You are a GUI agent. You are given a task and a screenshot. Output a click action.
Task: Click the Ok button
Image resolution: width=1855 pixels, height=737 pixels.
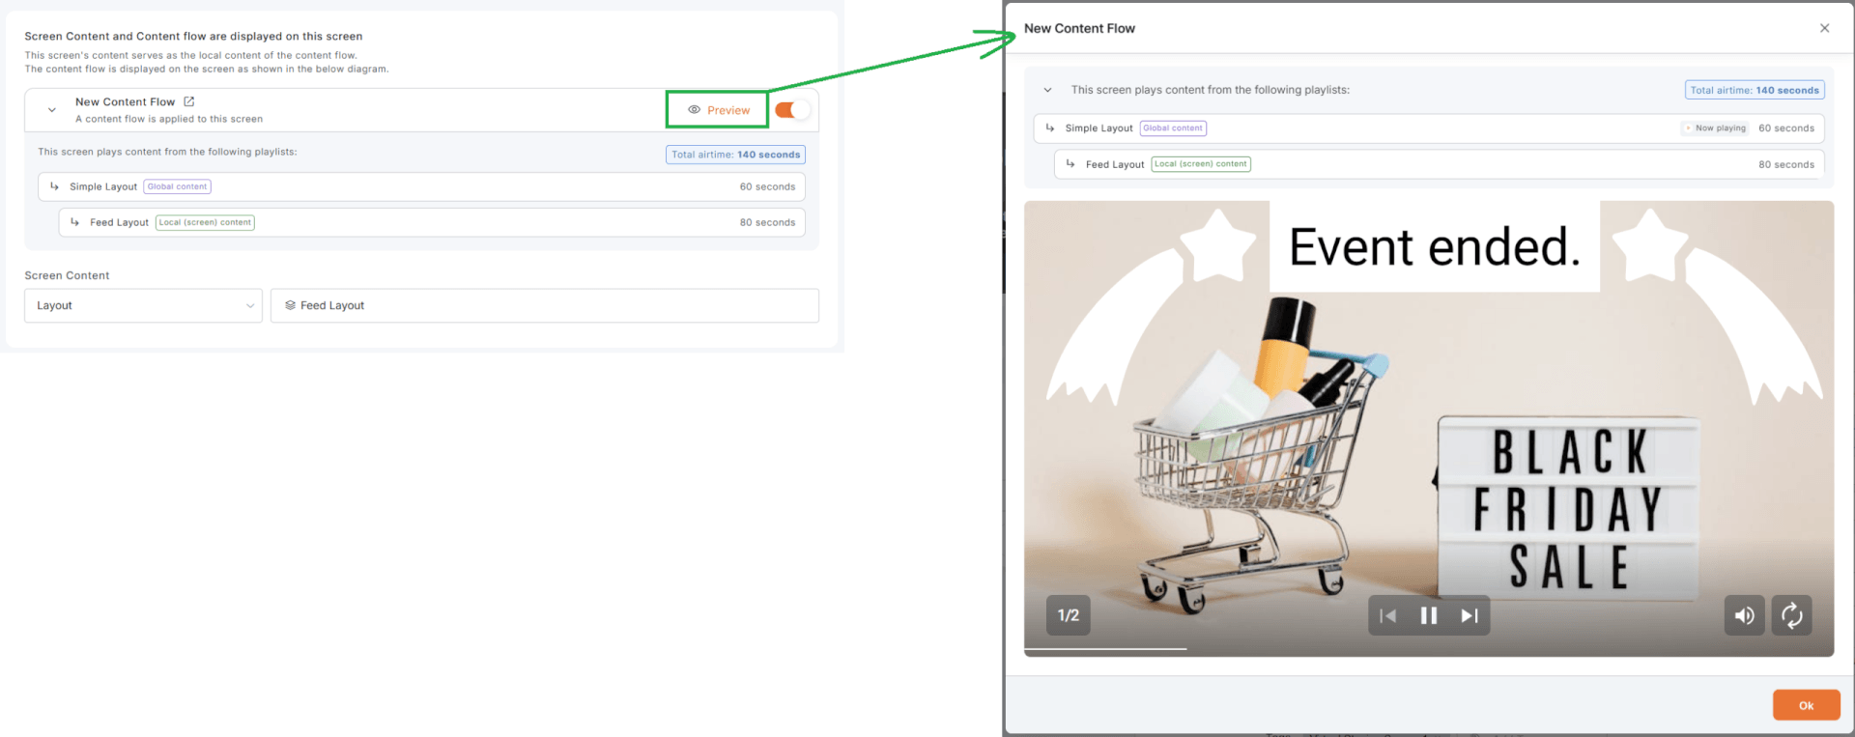tap(1806, 705)
